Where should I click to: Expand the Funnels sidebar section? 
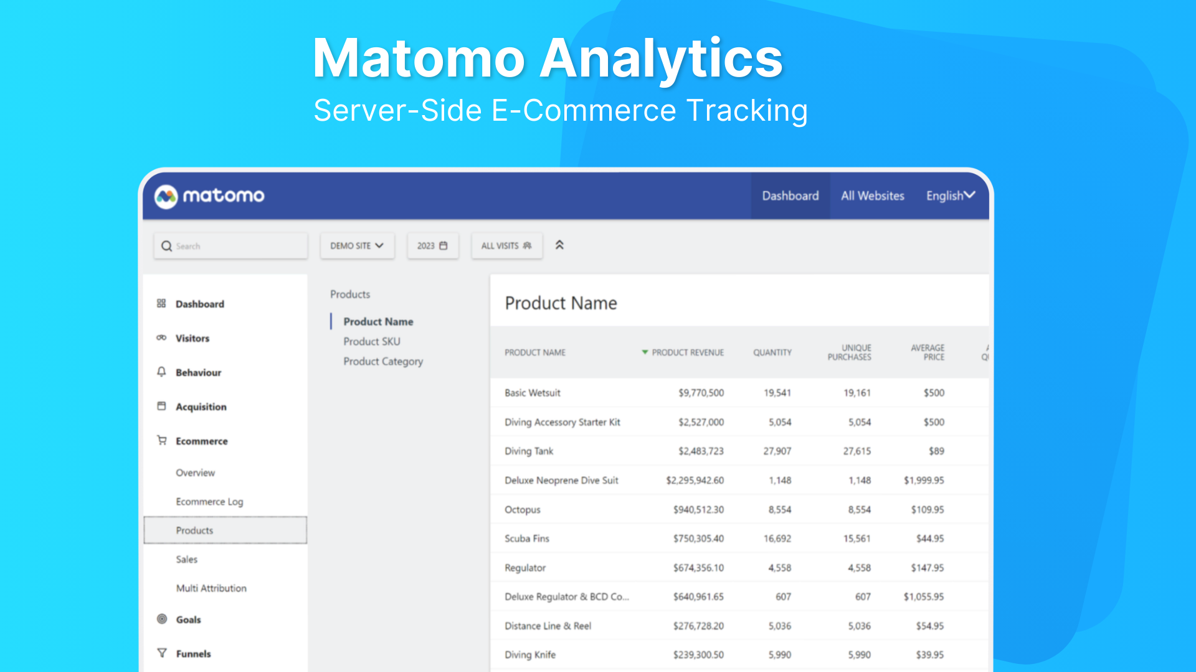193,654
